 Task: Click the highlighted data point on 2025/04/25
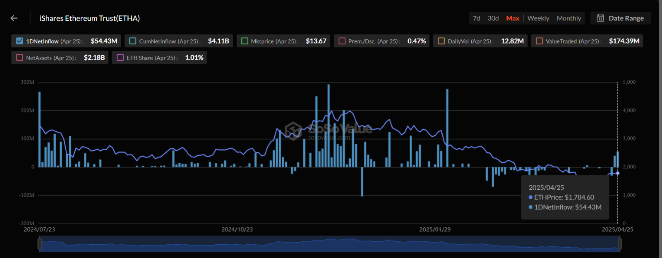click(x=618, y=173)
